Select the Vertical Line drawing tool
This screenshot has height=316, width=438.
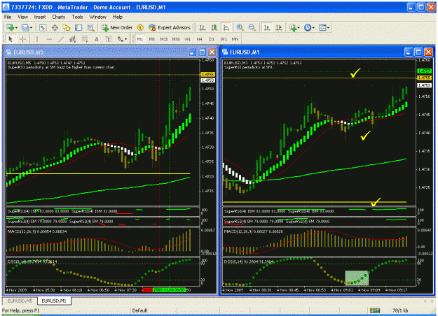(36, 39)
